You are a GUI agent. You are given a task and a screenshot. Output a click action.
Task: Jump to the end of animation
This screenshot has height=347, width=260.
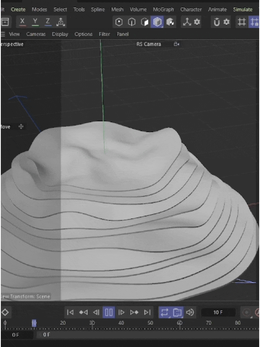(x=147, y=312)
